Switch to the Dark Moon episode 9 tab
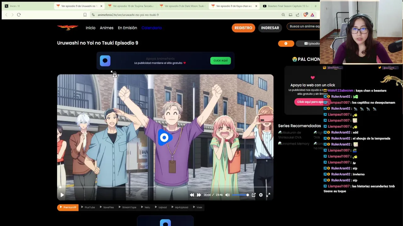 [x=182, y=6]
